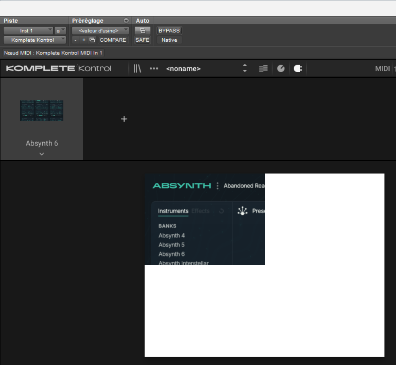Click the Préréglage header label
This screenshot has height=365, width=396.
pos(88,21)
